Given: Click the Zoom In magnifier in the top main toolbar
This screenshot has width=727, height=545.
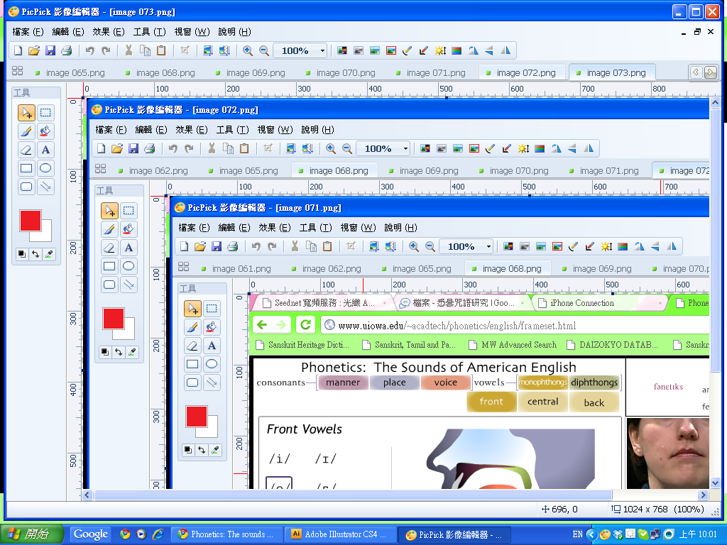Looking at the screenshot, I should tap(248, 50).
